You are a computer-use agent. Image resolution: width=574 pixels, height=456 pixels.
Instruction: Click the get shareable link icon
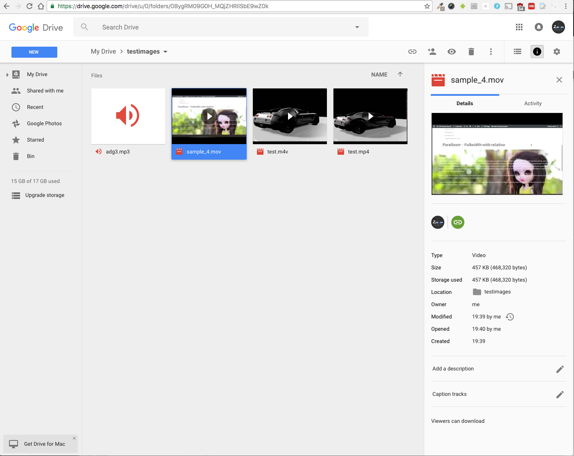click(x=412, y=52)
